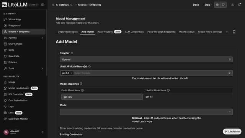
Task: Open the Lens page
Action: point(24,113)
